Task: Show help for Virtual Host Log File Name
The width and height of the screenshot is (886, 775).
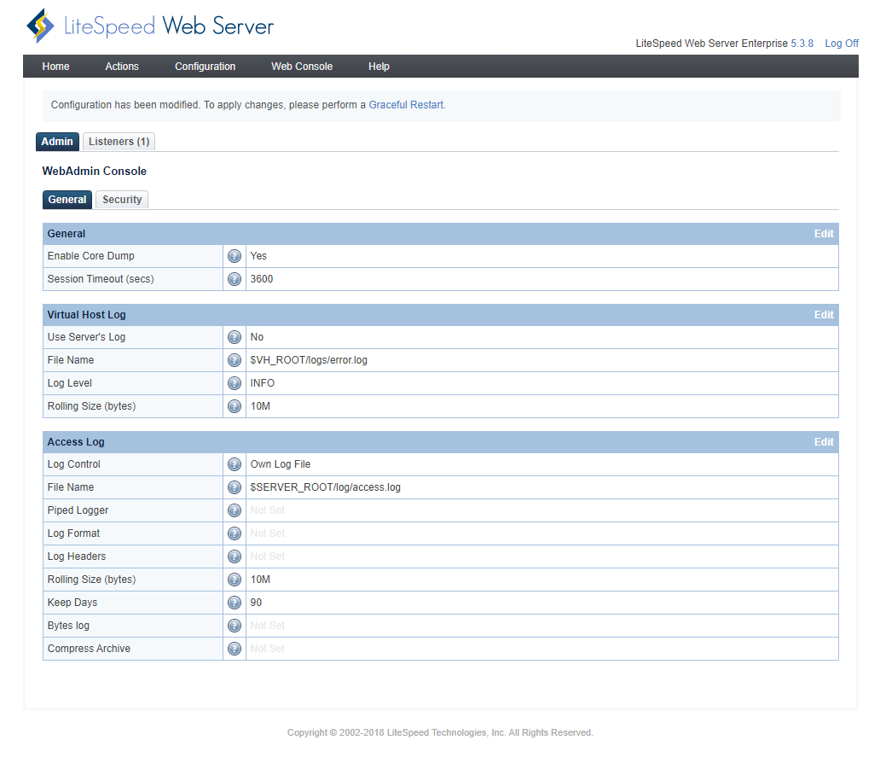Action: [235, 360]
